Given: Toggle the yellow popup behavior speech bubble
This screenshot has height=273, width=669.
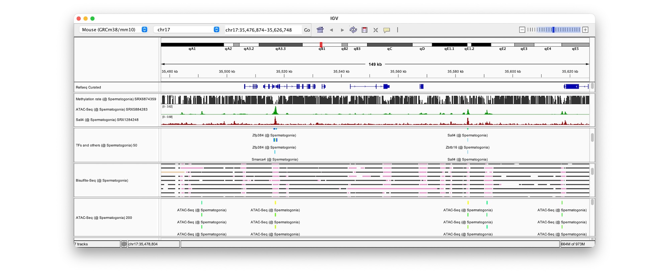Looking at the screenshot, I should (x=387, y=30).
